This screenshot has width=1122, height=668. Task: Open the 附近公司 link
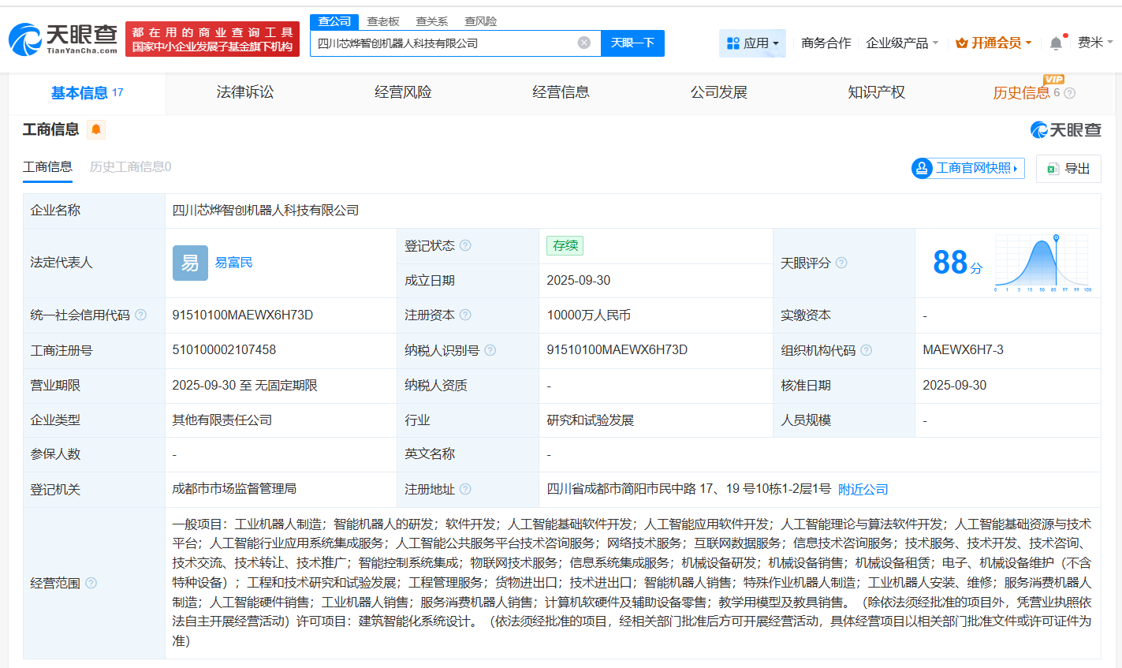(x=863, y=490)
